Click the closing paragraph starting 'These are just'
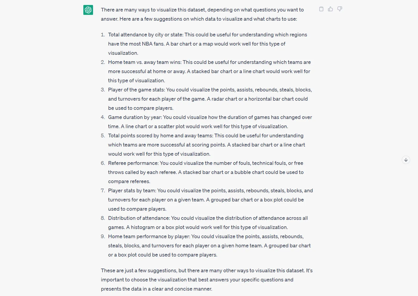 pyautogui.click(x=207, y=279)
